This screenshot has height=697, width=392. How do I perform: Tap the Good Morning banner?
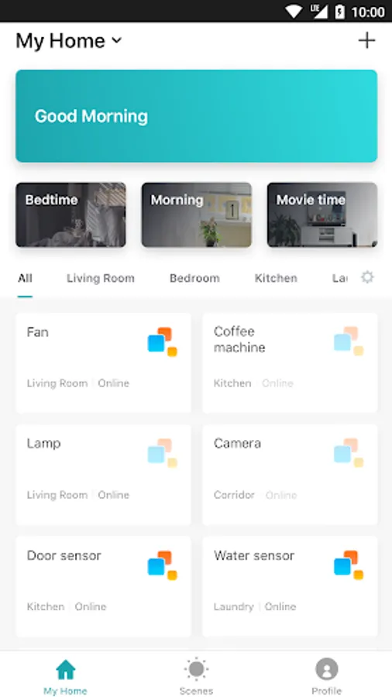point(197,116)
